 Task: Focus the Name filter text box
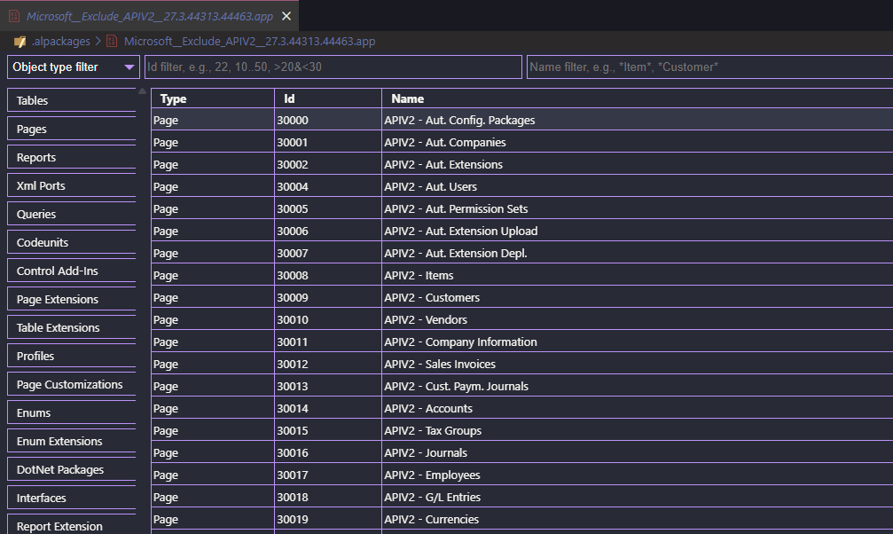tap(709, 67)
